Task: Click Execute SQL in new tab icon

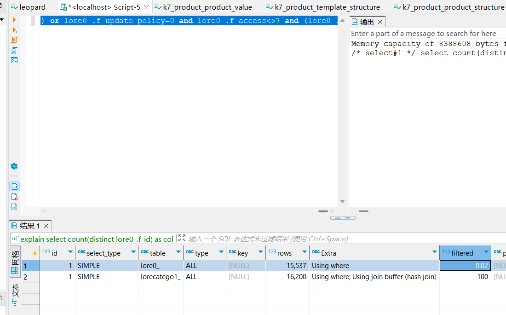Action: [x=14, y=30]
